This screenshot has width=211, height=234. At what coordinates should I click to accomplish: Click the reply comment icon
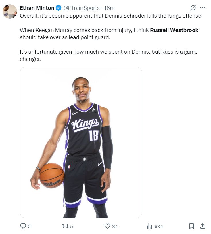click(23, 226)
